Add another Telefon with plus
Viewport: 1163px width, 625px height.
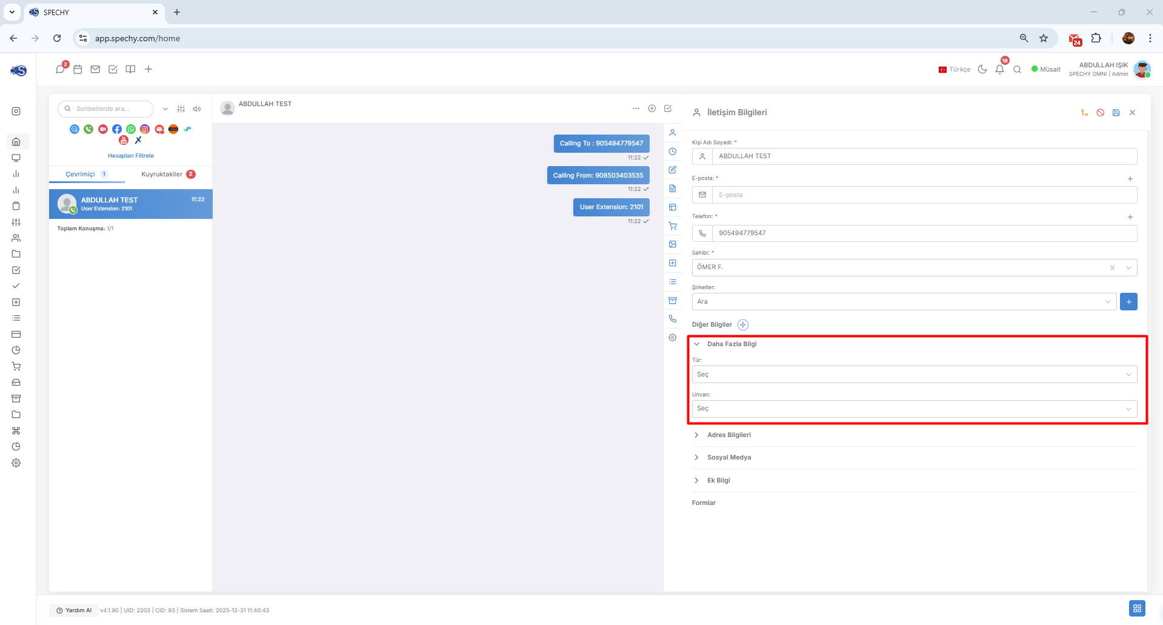(1130, 217)
